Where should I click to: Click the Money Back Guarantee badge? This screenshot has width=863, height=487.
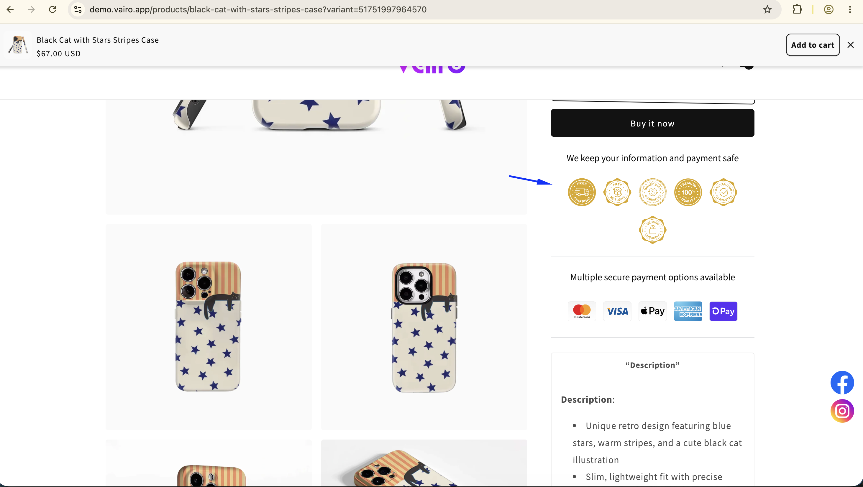[x=652, y=192]
